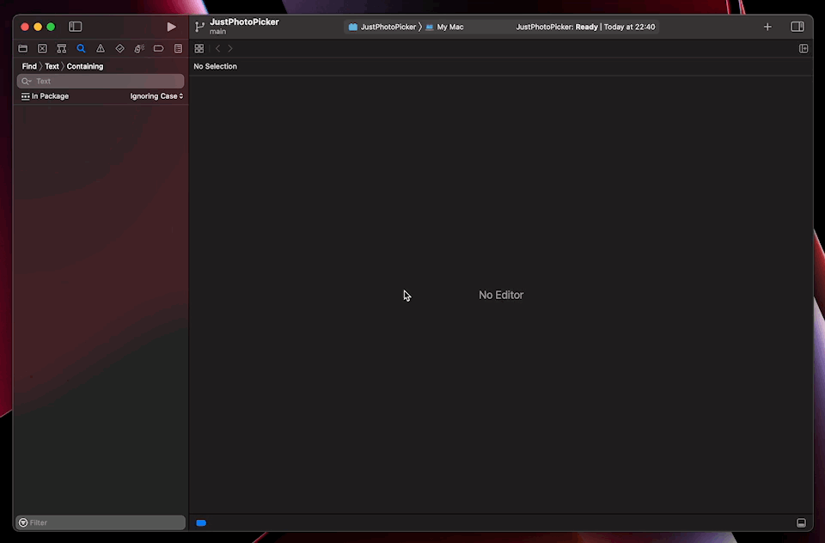Screen dimensions: 825x543
Task: Choose the My Mac run destination
Action: (444, 27)
